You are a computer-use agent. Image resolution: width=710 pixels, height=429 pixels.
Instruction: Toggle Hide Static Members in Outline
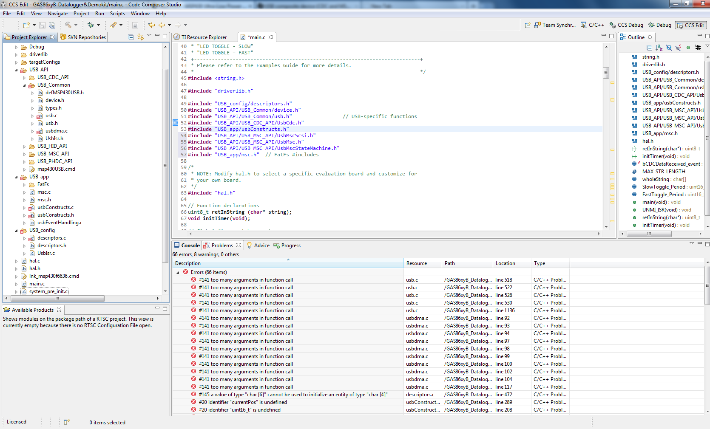pyautogui.click(x=679, y=48)
